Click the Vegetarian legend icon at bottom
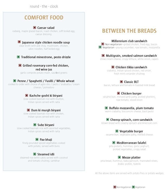This screenshot has height=189, width=167. 133,187
